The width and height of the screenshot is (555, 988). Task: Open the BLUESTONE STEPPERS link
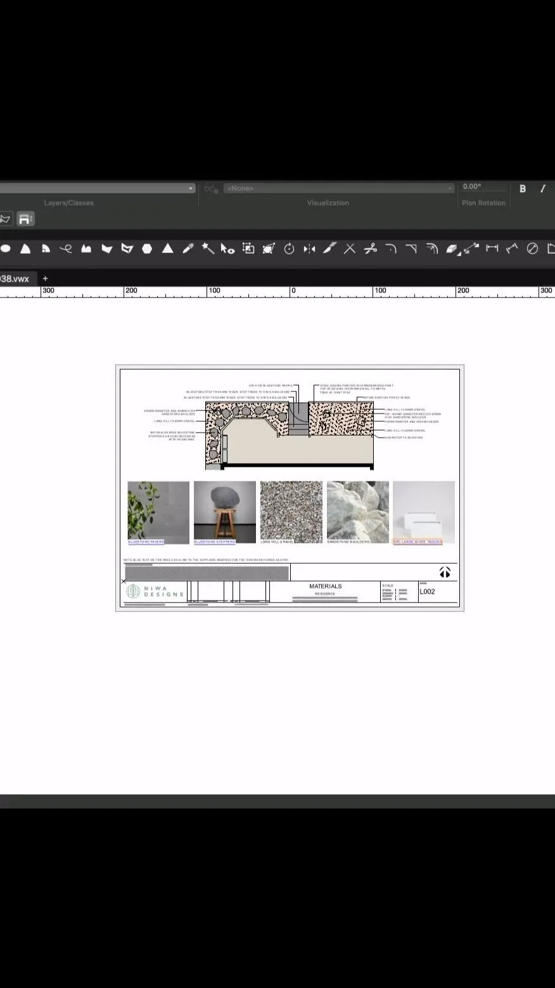214,542
